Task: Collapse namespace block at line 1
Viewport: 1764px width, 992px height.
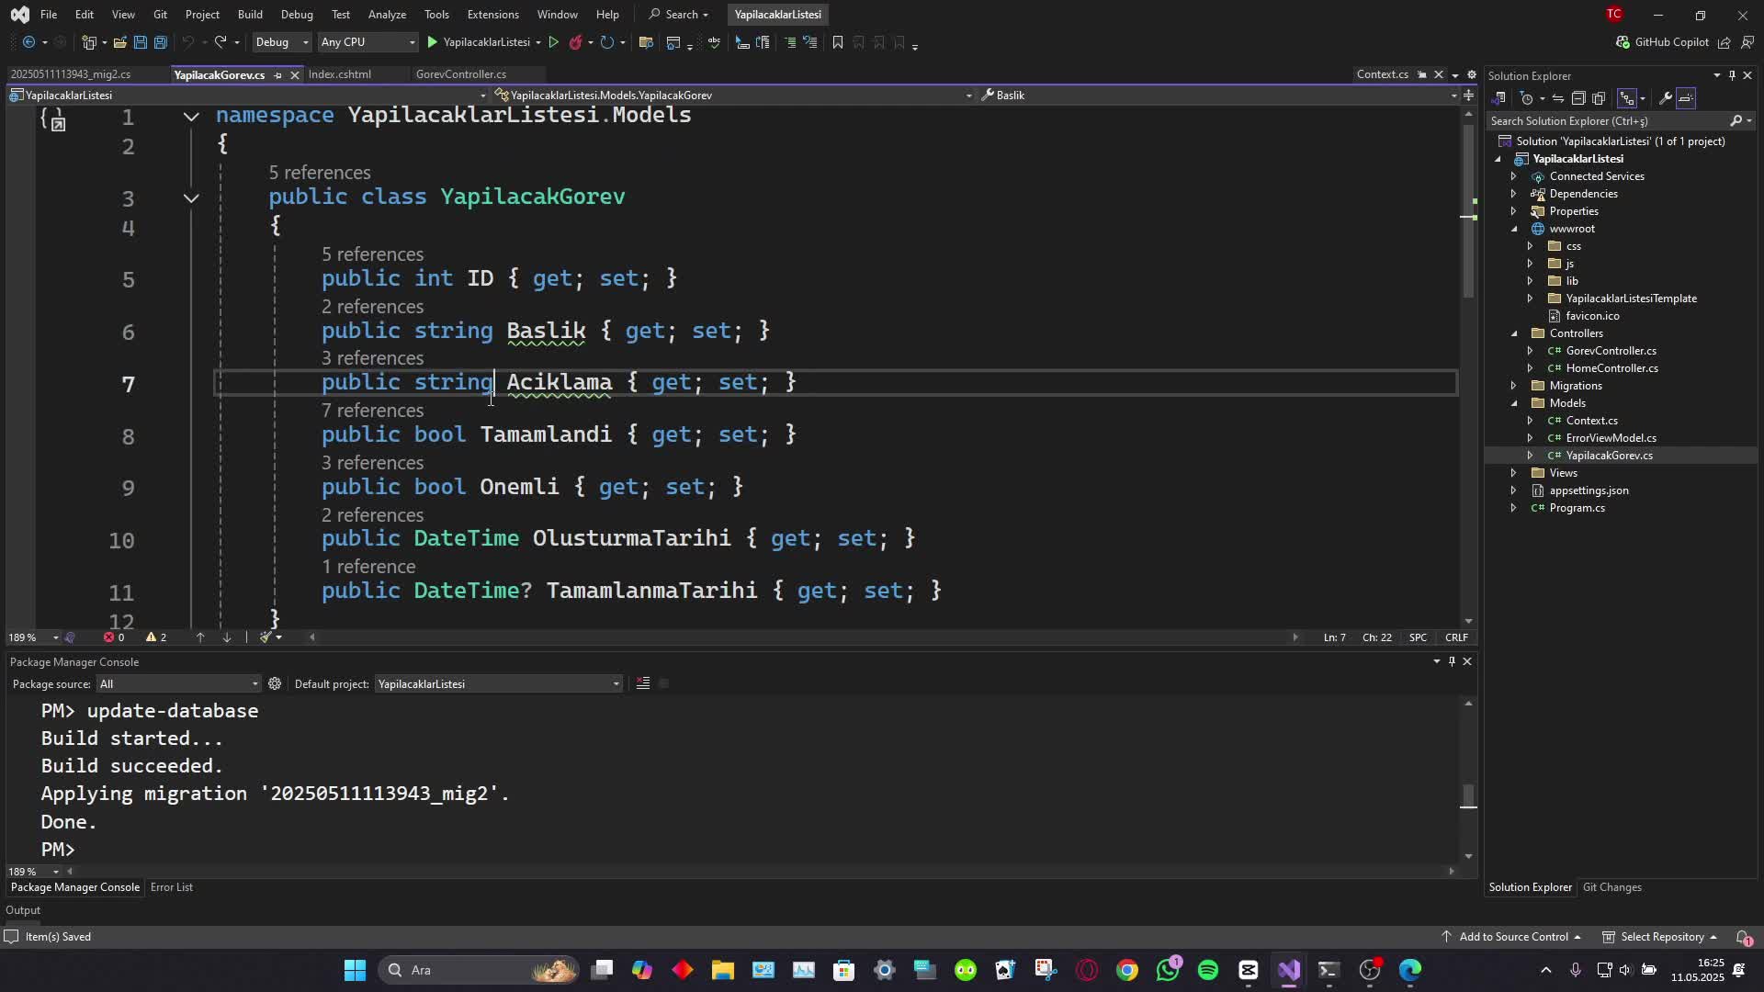Action: pyautogui.click(x=191, y=117)
